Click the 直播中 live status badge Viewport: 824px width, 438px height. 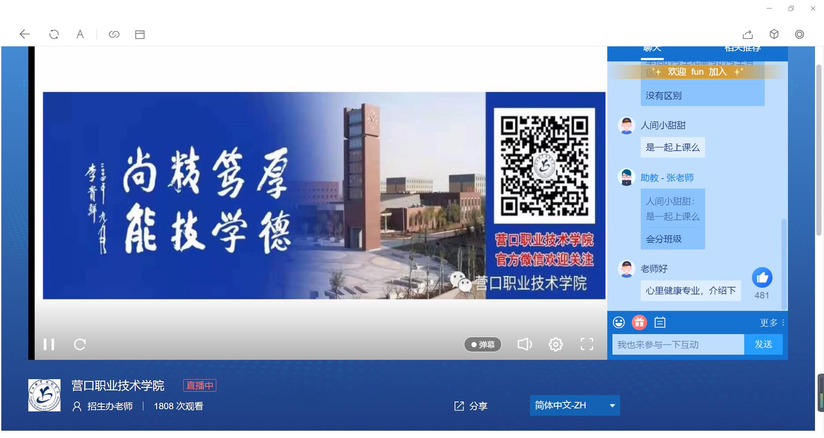tap(200, 386)
